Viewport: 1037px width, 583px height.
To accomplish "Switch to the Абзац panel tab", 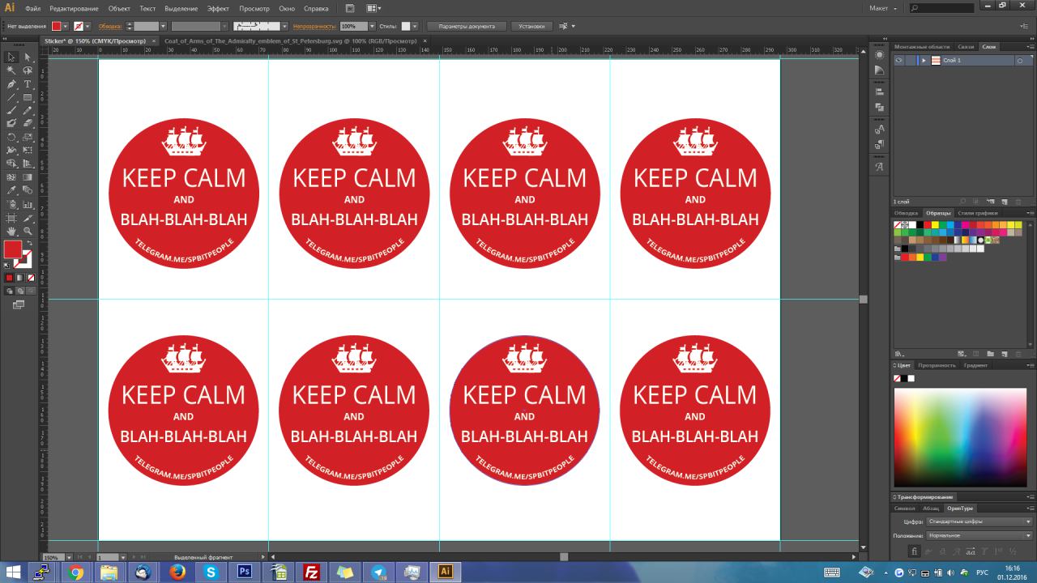I will (x=931, y=509).
